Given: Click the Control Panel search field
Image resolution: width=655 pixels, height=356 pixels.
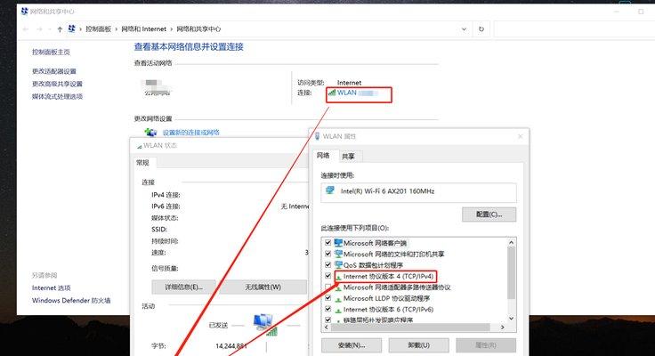Looking at the screenshot, I should coord(574,28).
